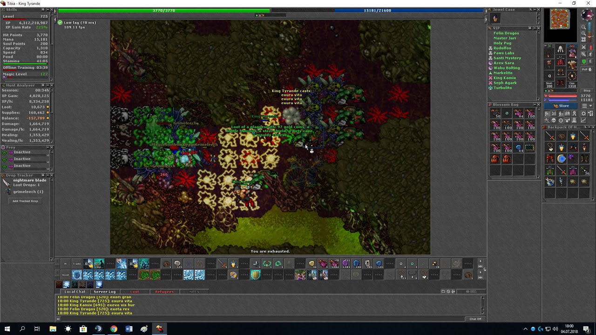Open the NPCs chat tab
The height and width of the screenshot is (335, 596).
pos(194,292)
